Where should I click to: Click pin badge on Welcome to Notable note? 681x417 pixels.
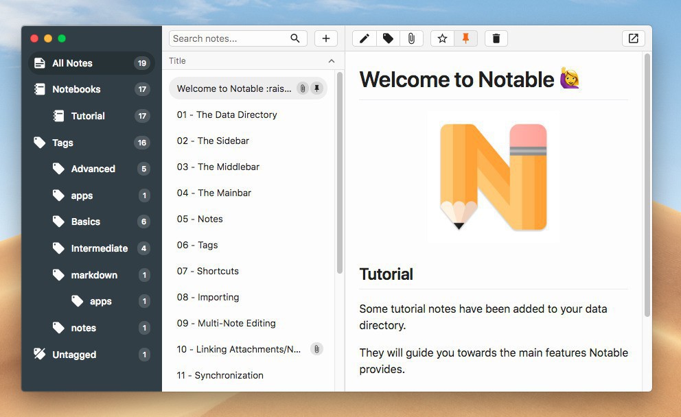(316, 88)
